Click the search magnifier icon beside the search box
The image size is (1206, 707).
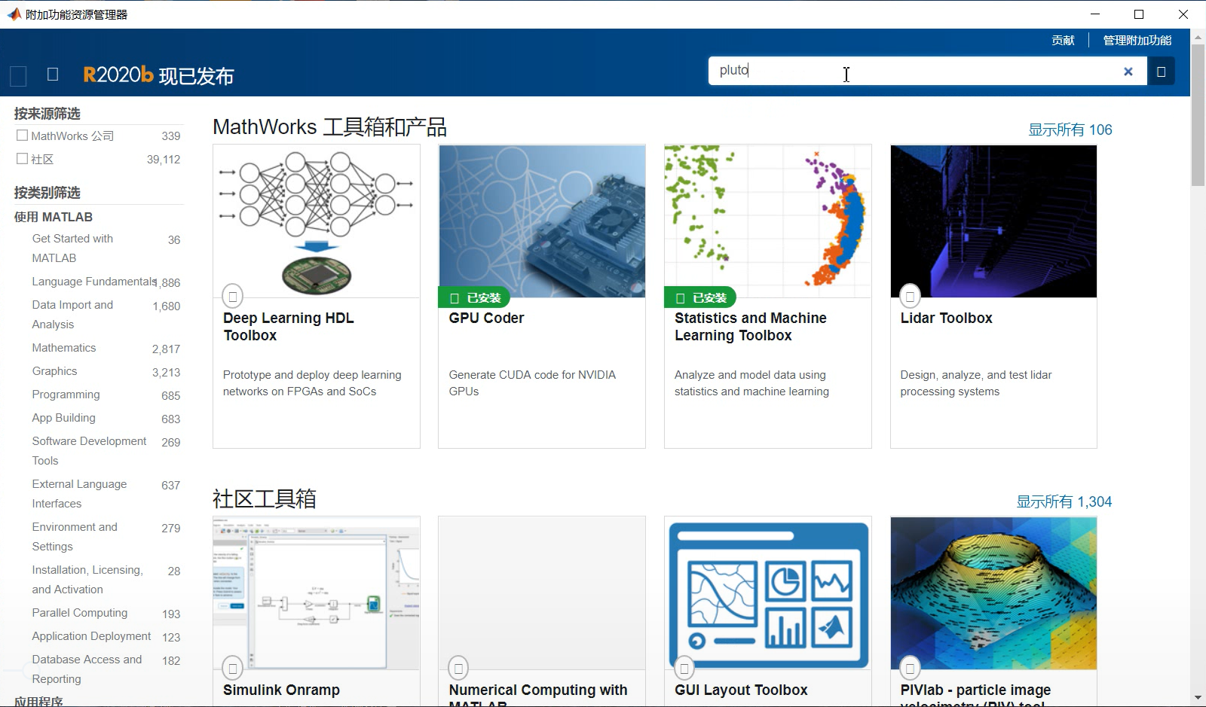(x=1162, y=71)
